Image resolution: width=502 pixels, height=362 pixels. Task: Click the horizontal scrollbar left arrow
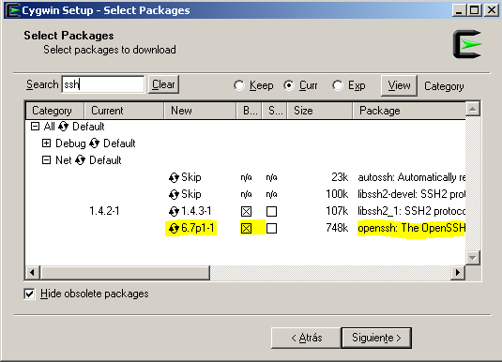tap(32, 272)
